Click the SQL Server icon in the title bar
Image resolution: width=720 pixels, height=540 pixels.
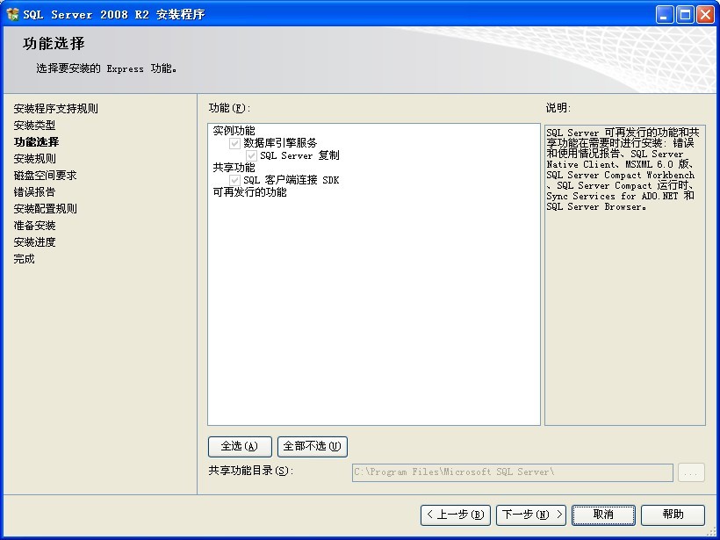(x=14, y=13)
